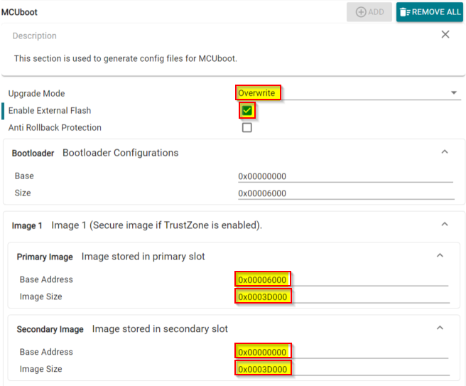Collapse the Image 1 section
The height and width of the screenshot is (386, 466).
[x=445, y=225]
